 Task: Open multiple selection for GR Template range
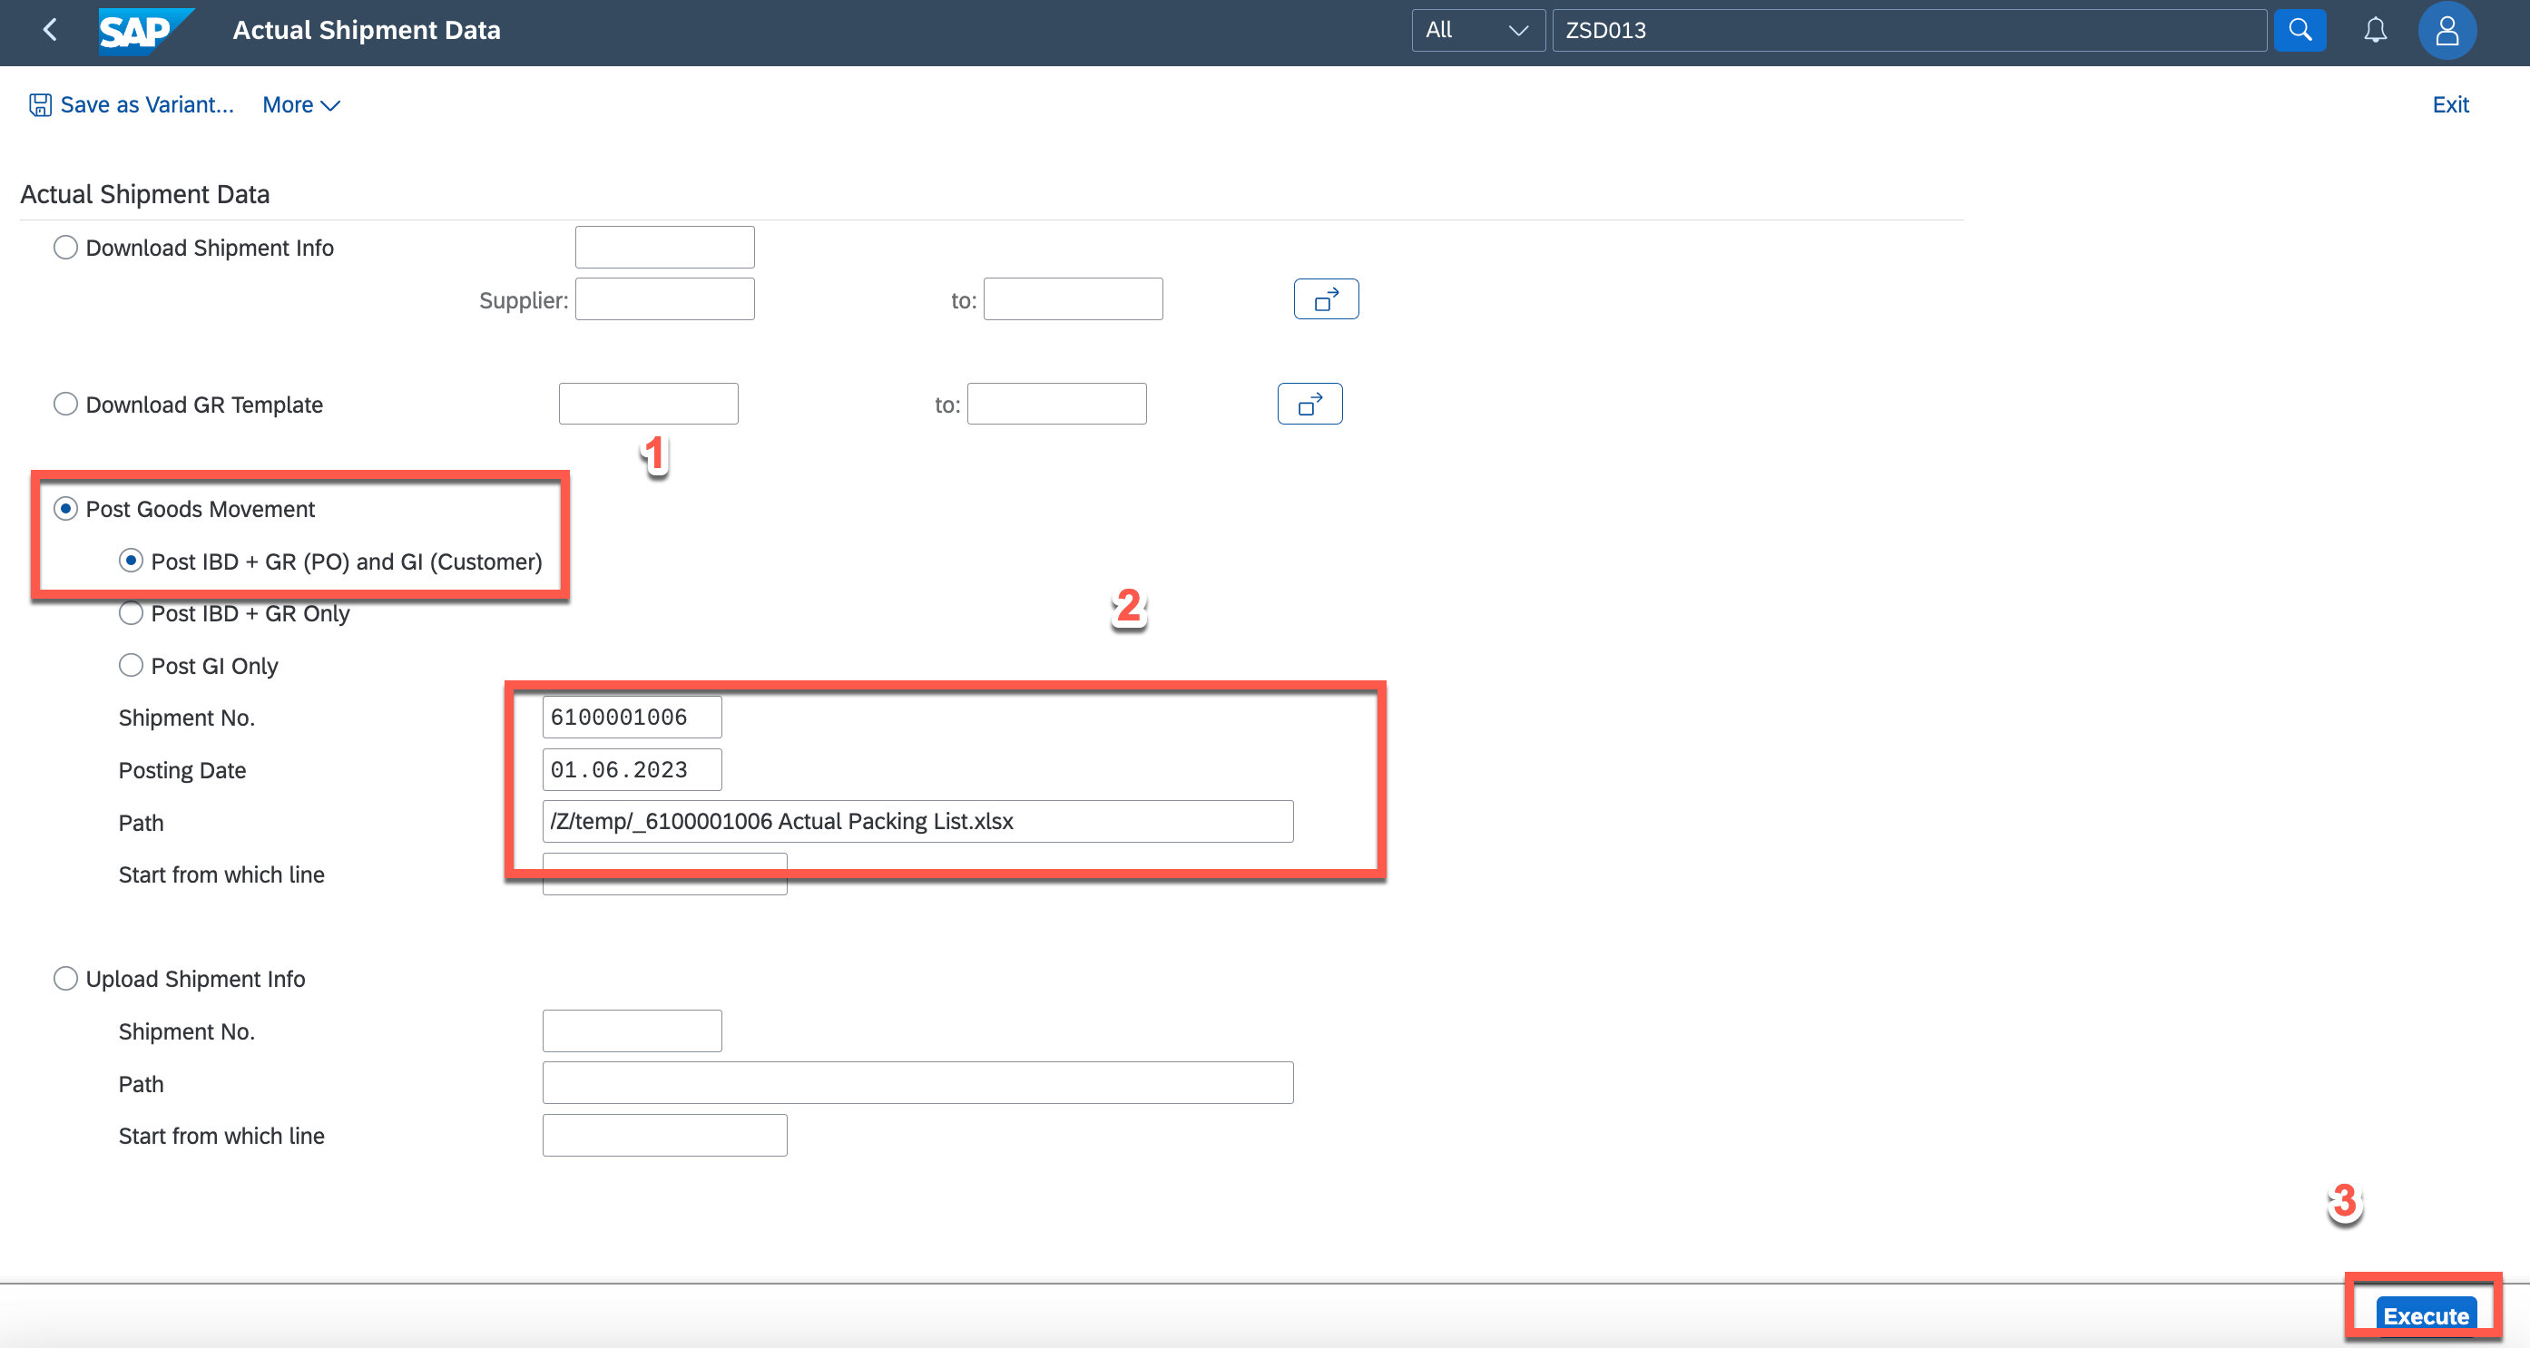point(1309,405)
